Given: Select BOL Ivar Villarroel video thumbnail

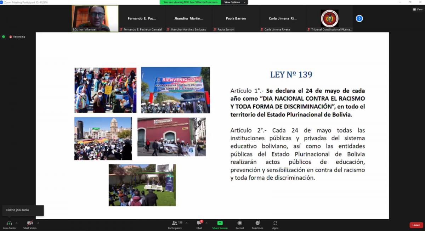Looking at the screenshot, I should pyautogui.click(x=95, y=18).
